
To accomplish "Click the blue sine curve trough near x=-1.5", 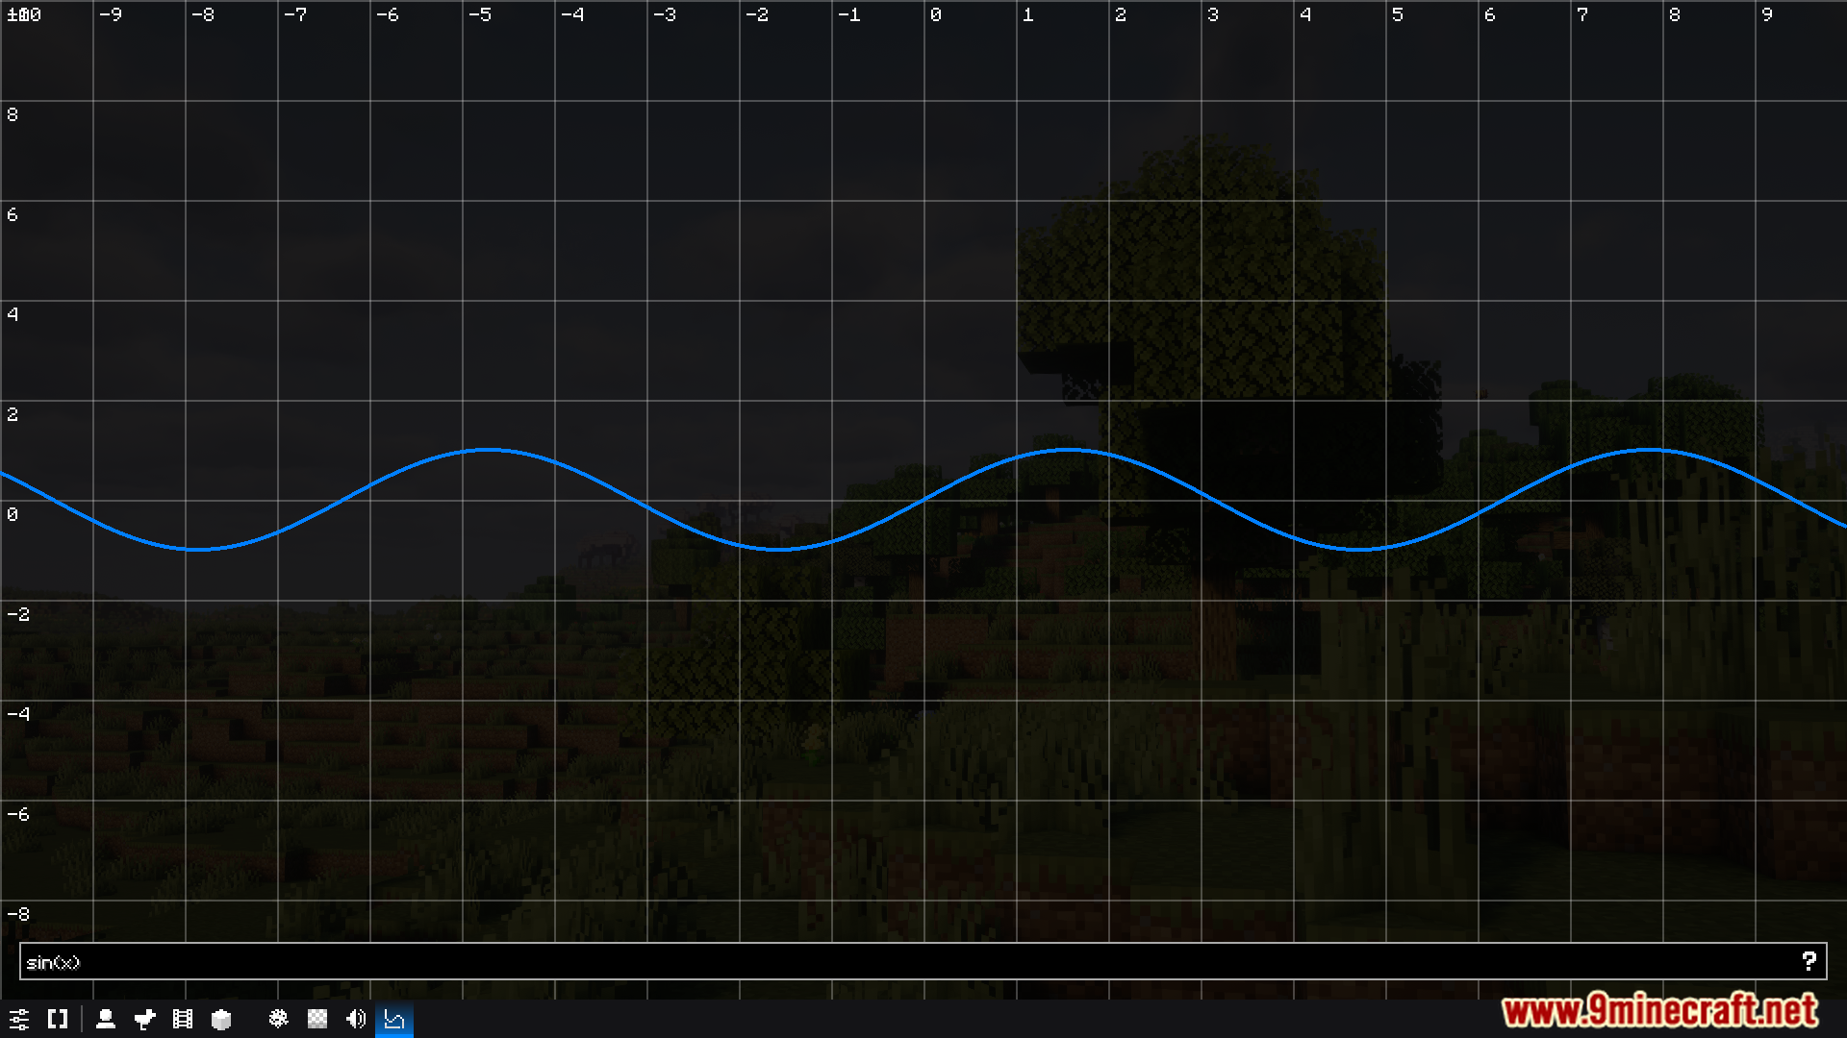I will click(780, 550).
